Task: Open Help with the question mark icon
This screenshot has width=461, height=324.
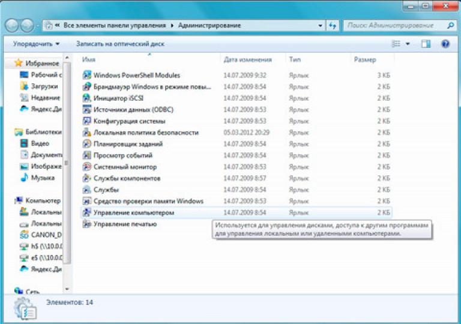Action: (445, 44)
